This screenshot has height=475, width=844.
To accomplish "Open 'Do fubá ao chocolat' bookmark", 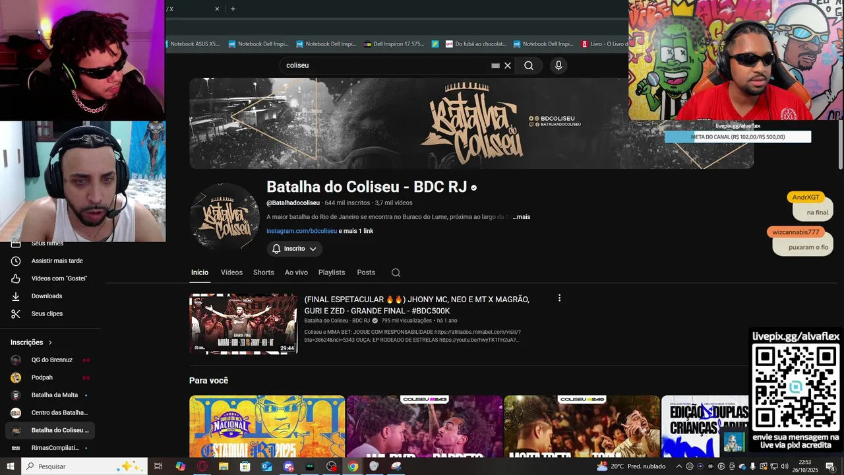I will (476, 44).
